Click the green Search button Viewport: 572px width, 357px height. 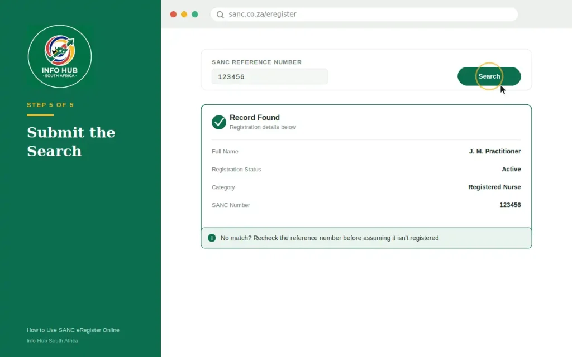click(x=489, y=76)
